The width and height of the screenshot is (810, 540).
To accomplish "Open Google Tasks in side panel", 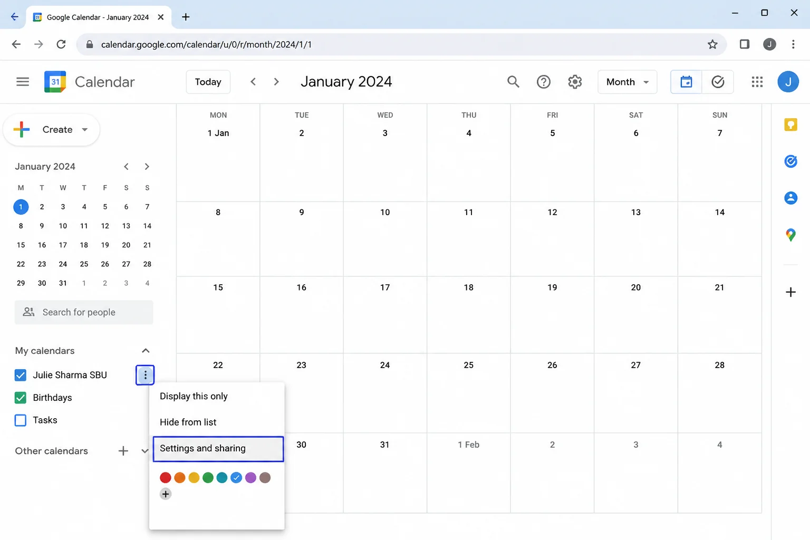I will (x=790, y=161).
